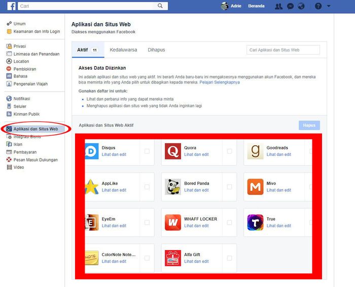This screenshot has width=355, height=287.
Task: Open the Friend Requests icon
Action: (x=278, y=7)
